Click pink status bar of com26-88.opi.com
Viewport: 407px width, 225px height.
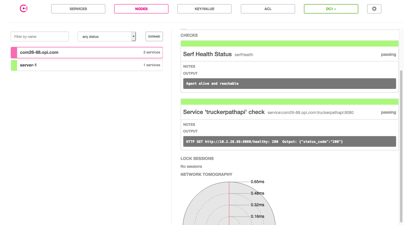click(14, 52)
